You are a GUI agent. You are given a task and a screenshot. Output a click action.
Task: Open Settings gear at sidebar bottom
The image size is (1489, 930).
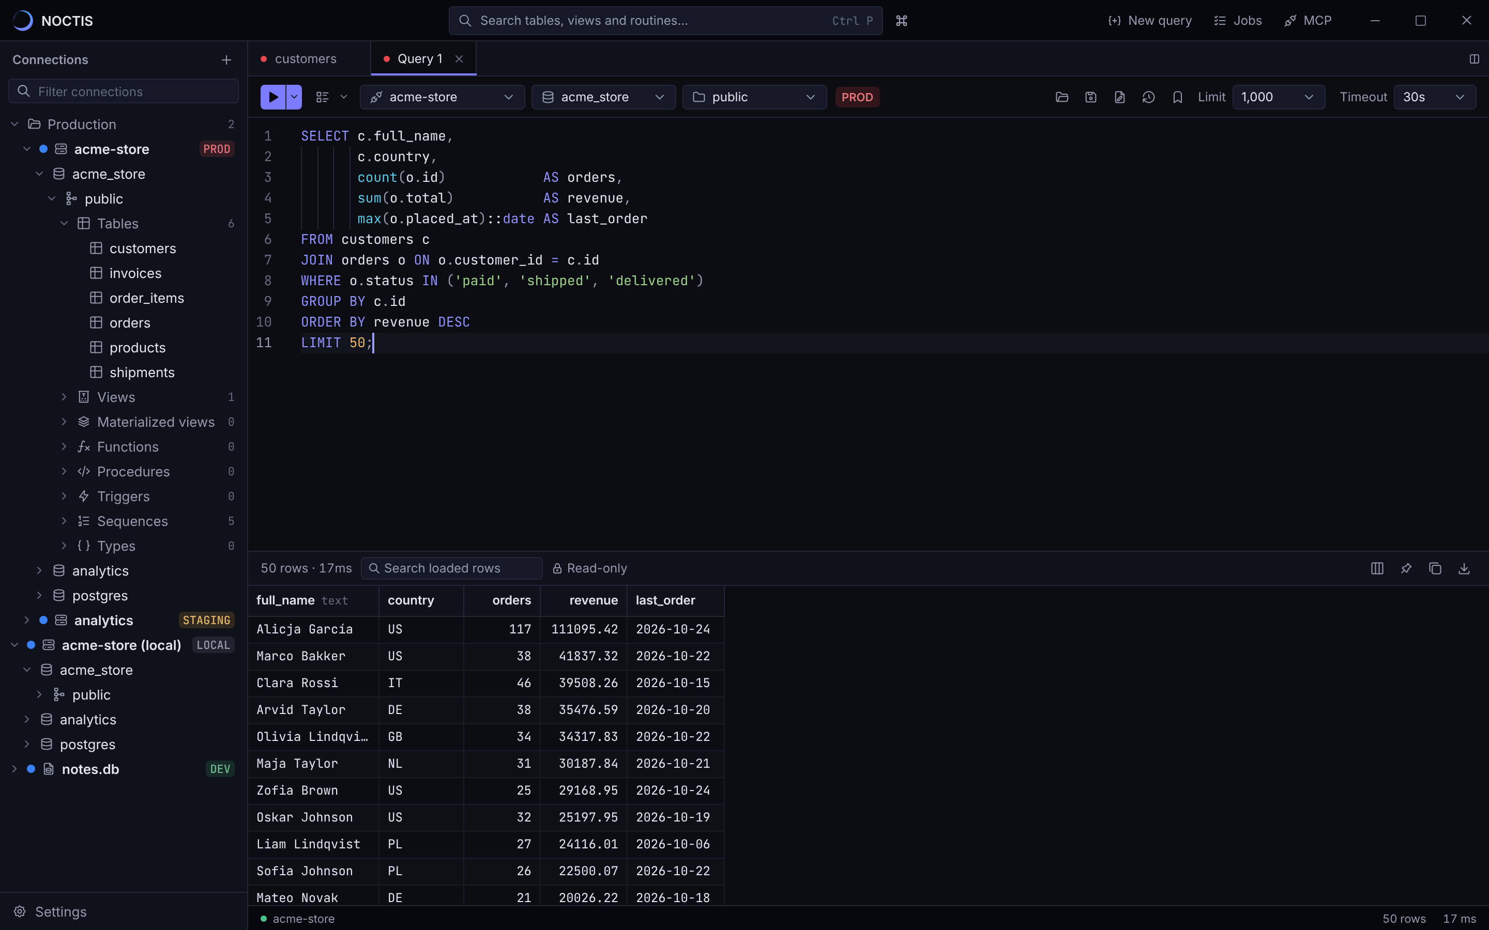click(50, 911)
